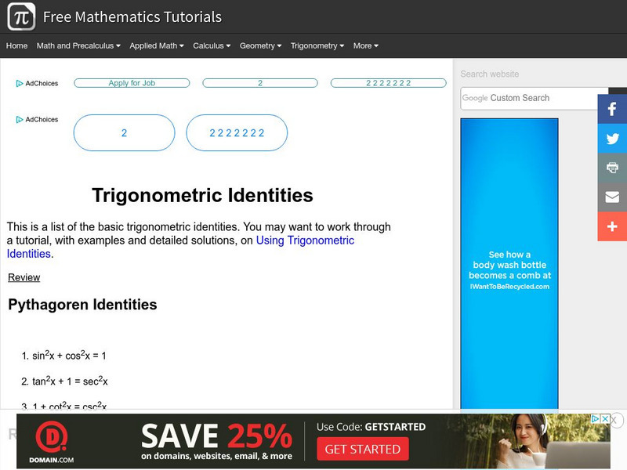Share page on Facebook

coord(612,109)
